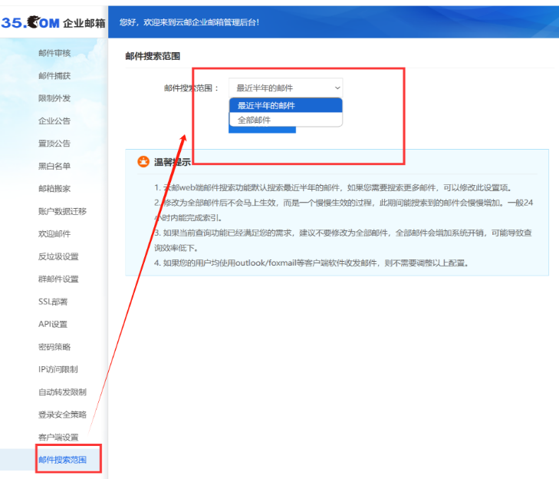Open the 邮件搜索范围 dropdown

285,88
